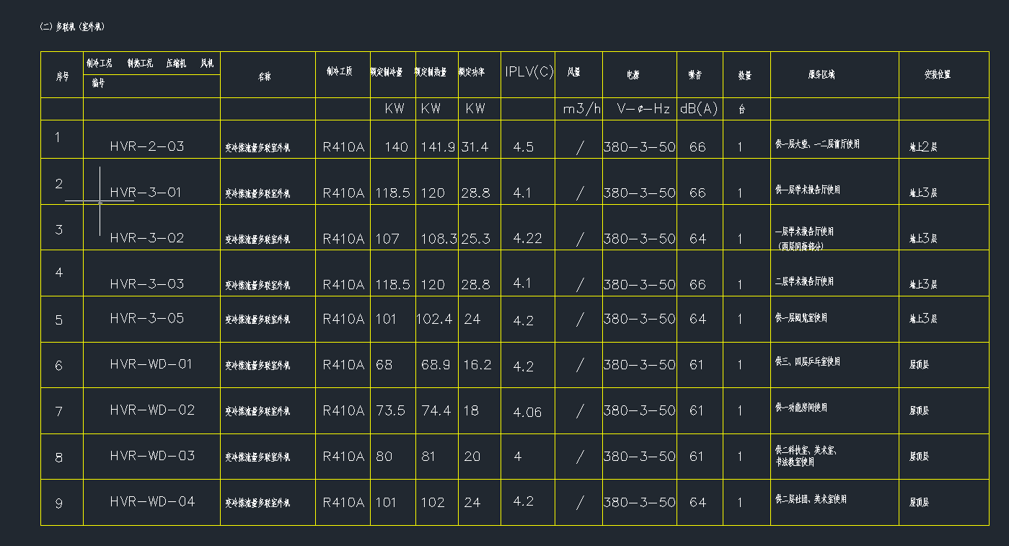
Task: Select the HVR-WD-04 unit code text
Action: click(152, 501)
